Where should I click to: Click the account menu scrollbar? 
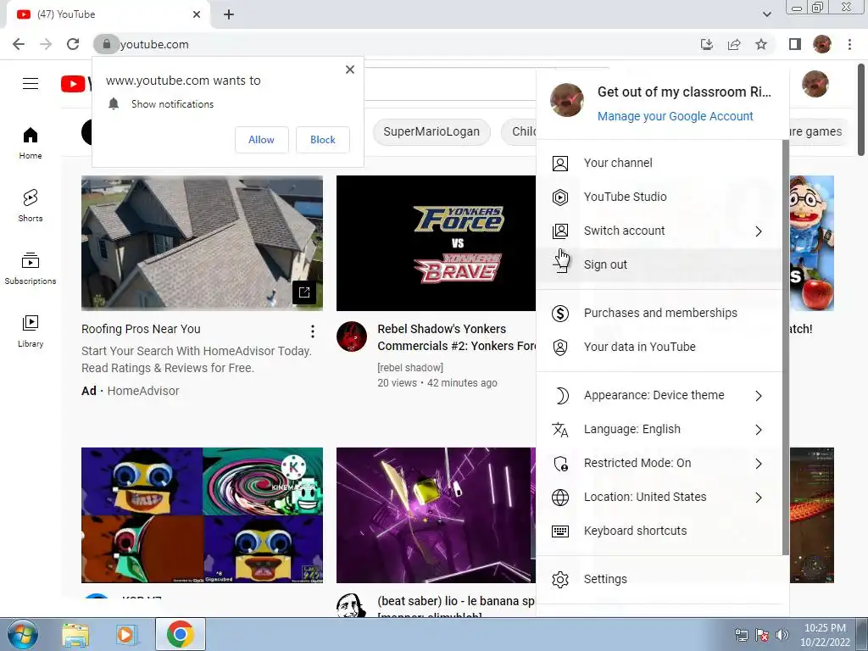pyautogui.click(x=785, y=347)
